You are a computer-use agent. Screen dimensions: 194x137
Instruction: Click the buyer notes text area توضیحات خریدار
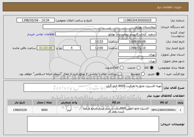pos(93,124)
